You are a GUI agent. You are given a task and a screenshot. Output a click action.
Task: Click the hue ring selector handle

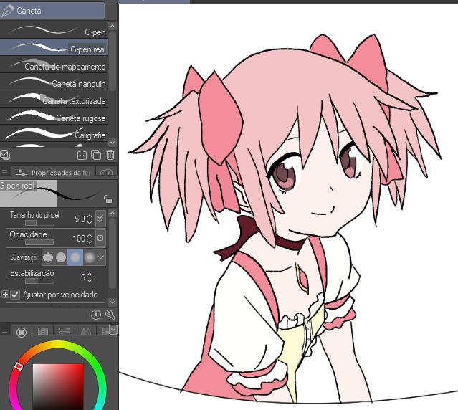coord(19,366)
